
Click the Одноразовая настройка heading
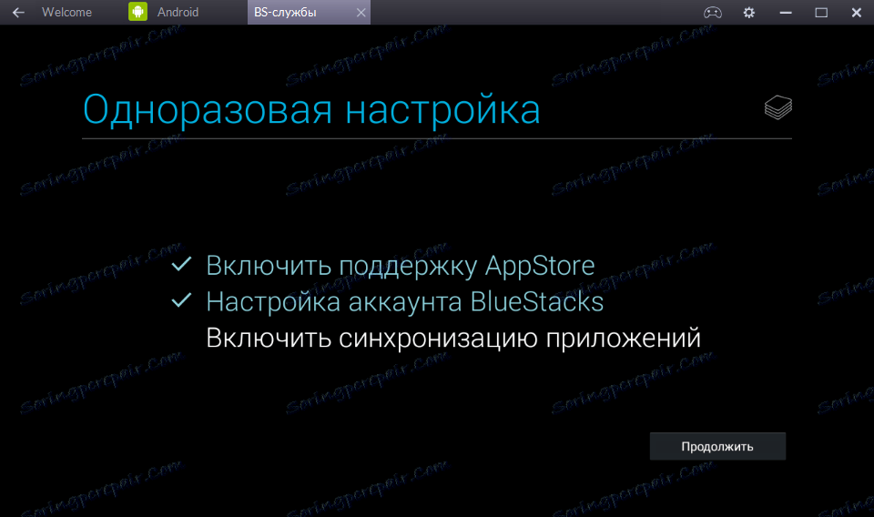[x=311, y=109]
